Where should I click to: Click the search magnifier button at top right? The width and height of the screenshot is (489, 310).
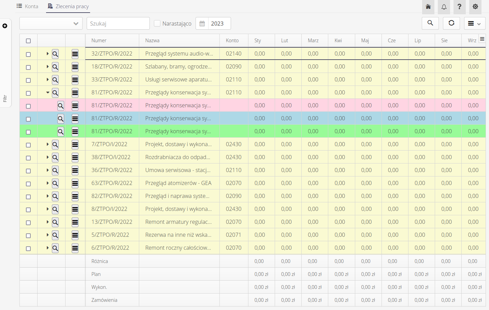430,23
